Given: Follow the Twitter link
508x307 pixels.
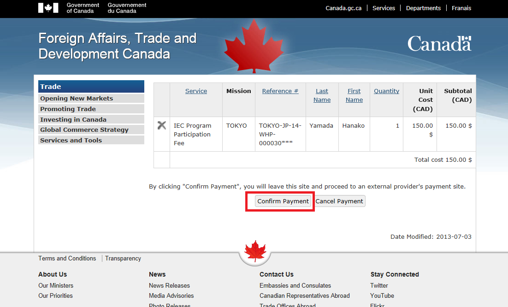Looking at the screenshot, I should (379, 286).
